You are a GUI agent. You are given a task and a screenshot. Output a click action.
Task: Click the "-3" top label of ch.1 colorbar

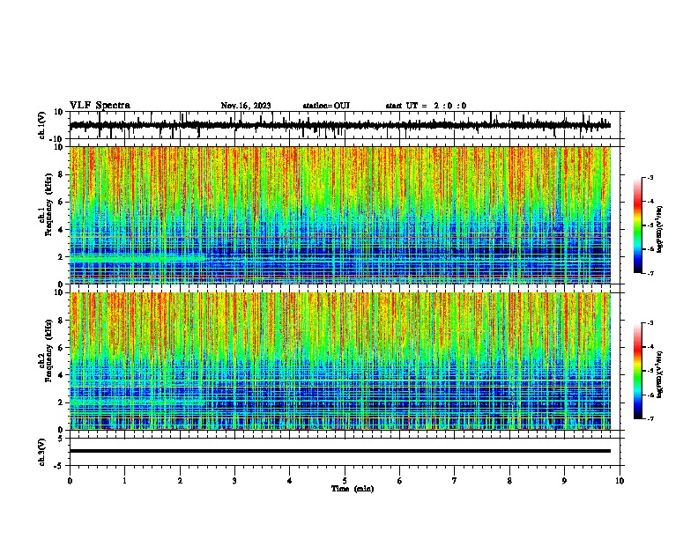point(650,177)
